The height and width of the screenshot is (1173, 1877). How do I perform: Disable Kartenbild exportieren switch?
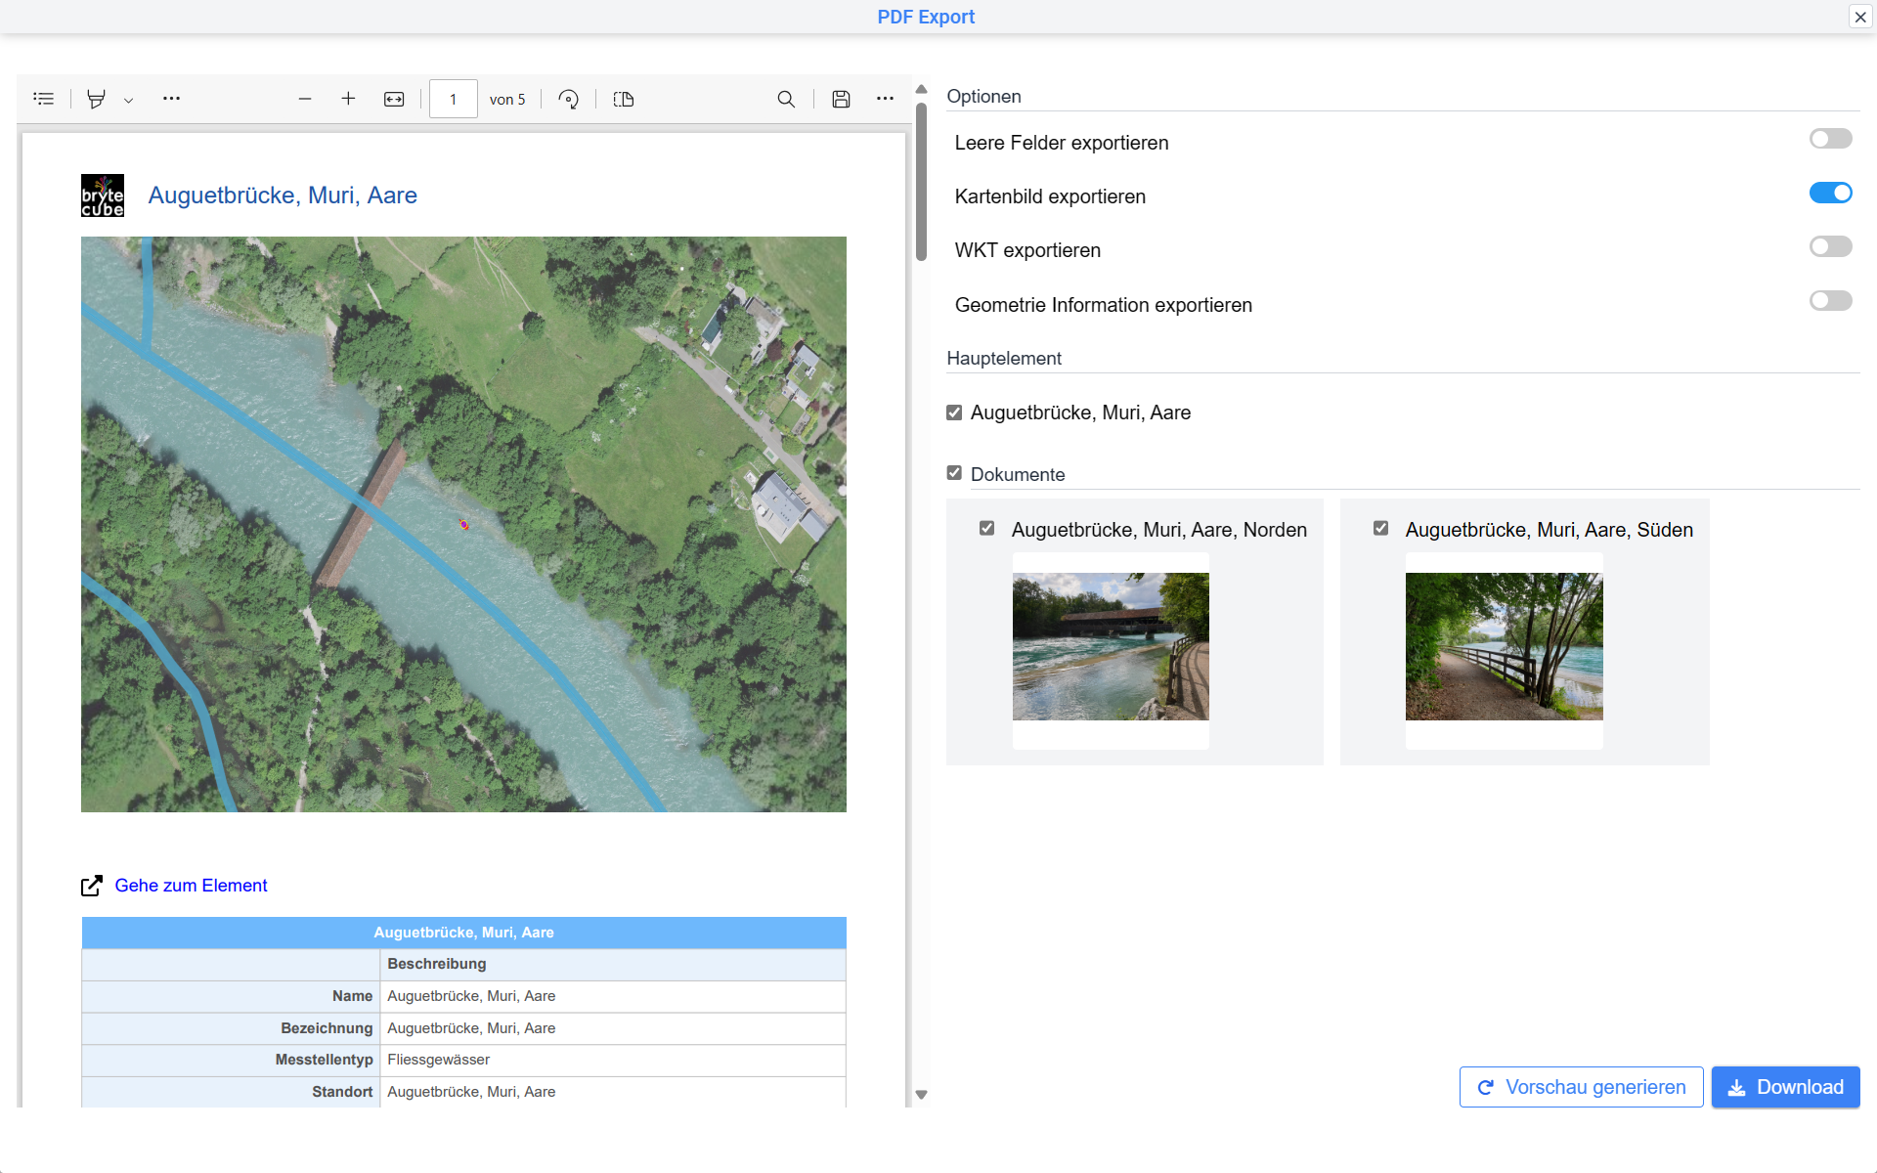tap(1830, 193)
